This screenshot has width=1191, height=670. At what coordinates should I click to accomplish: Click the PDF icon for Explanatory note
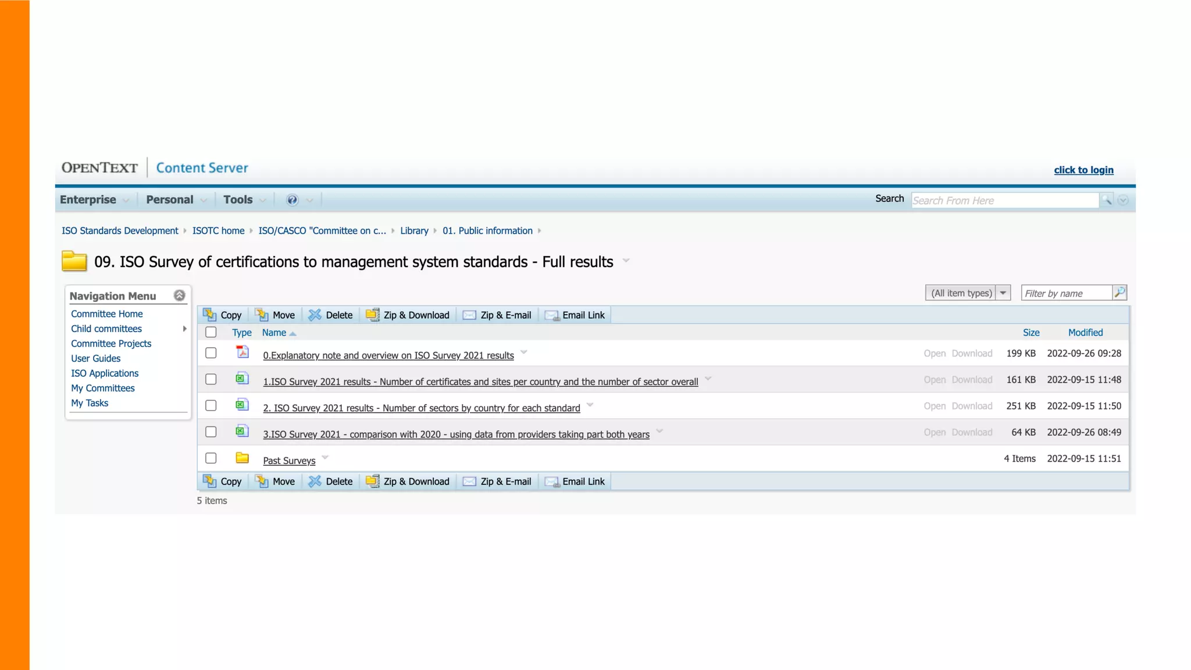tap(242, 352)
